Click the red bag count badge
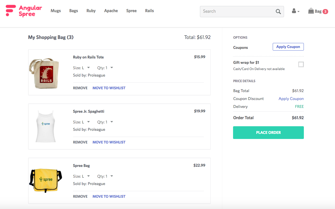Image resolution: width=335 pixels, height=209 pixels. [325, 12]
